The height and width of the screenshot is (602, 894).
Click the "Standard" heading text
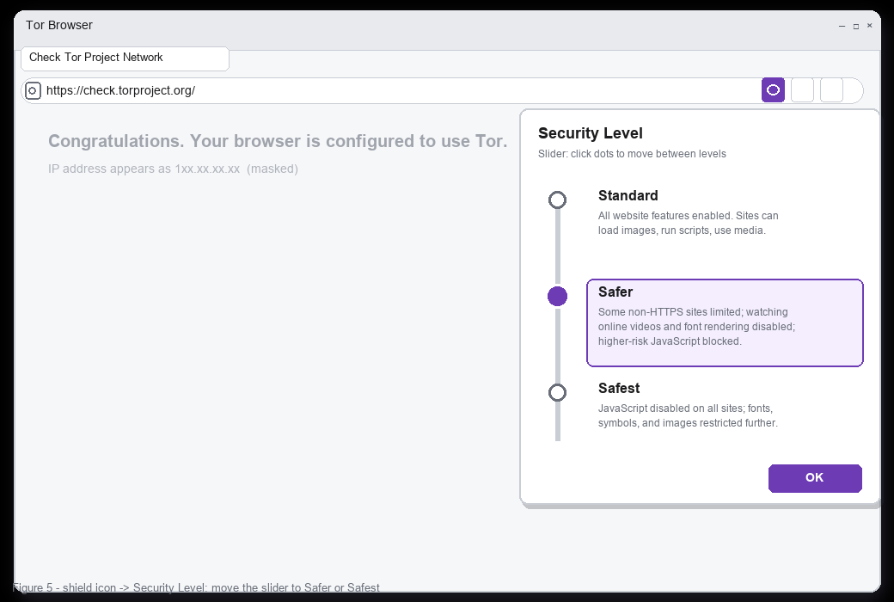(628, 196)
